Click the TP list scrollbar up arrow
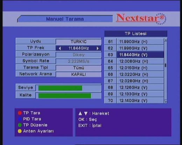182x145 pixels. pyautogui.click(x=166, y=40)
